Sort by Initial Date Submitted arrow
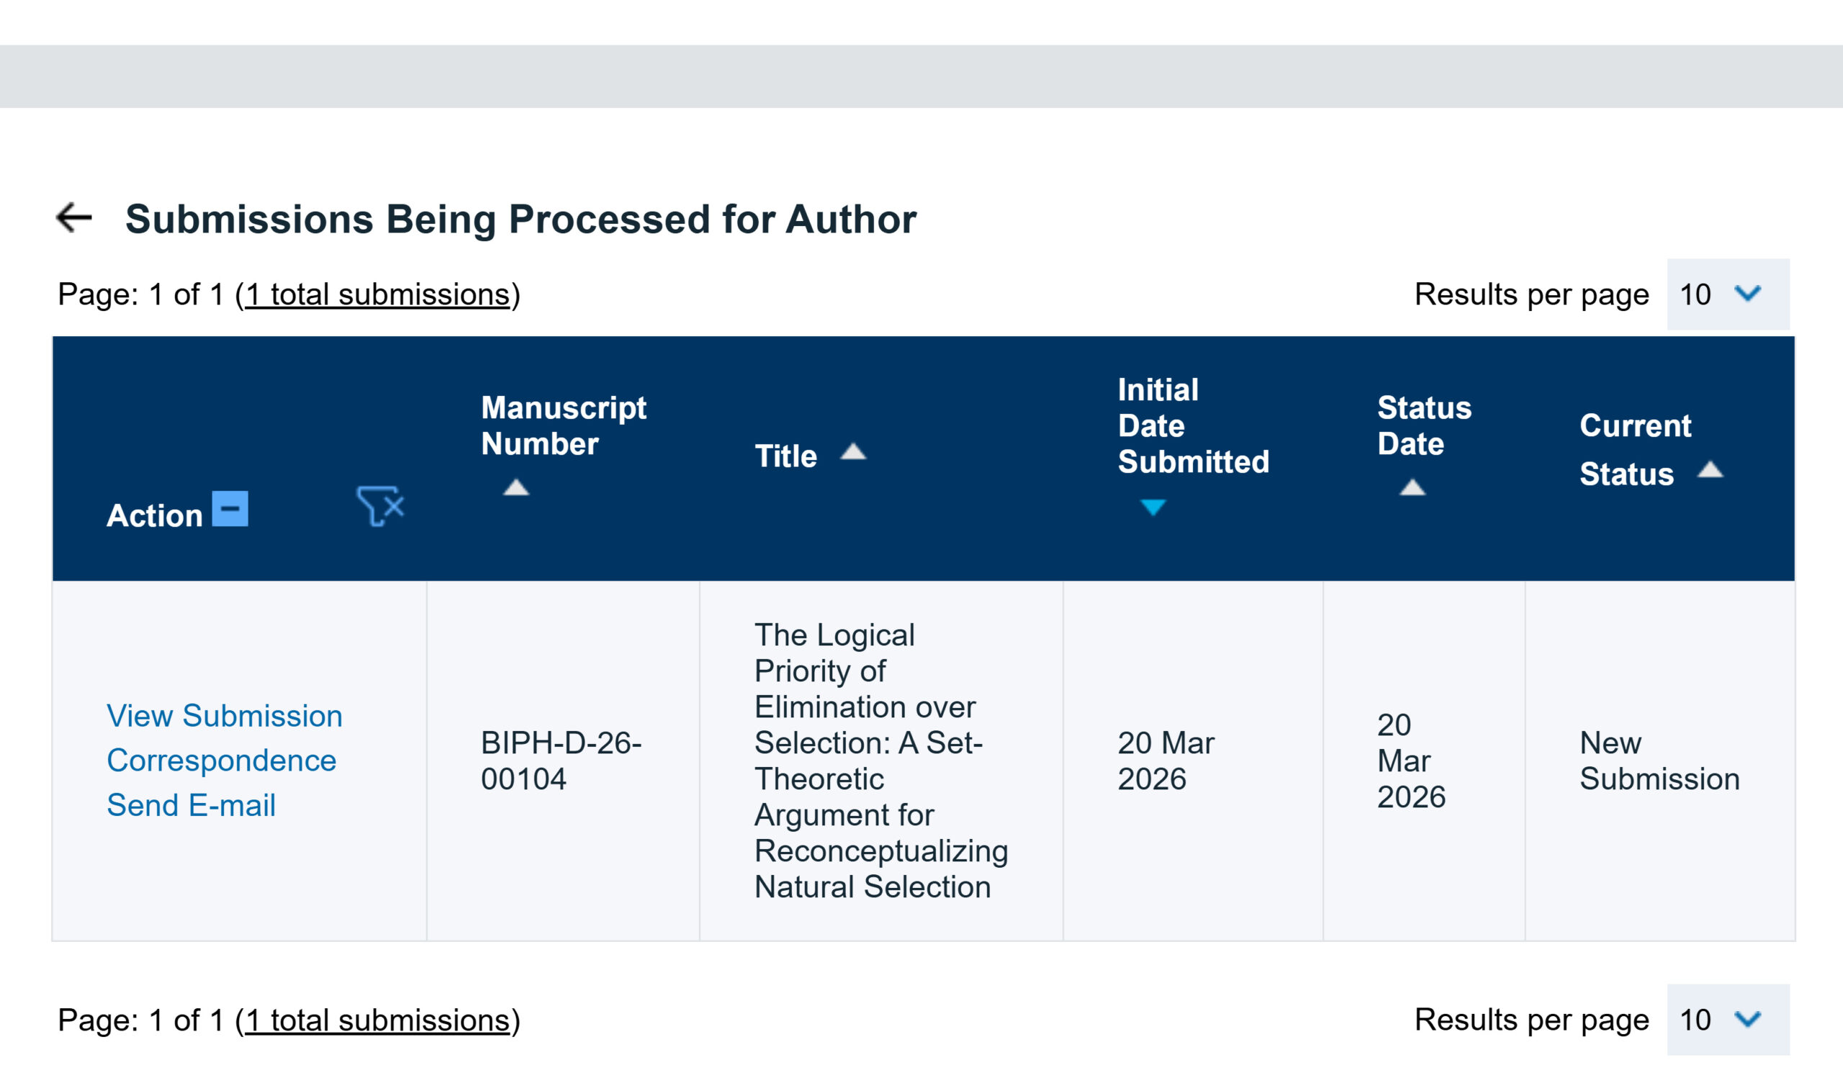This screenshot has height=1078, width=1843. [1153, 507]
